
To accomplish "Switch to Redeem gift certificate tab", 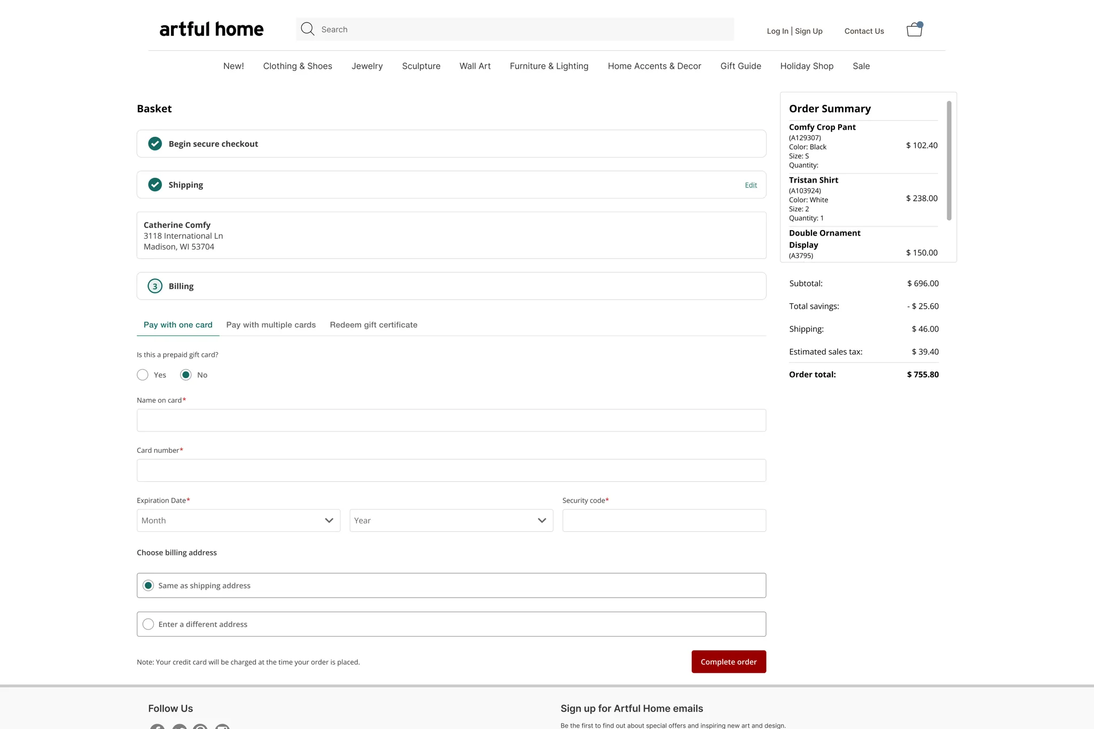I will (x=373, y=325).
